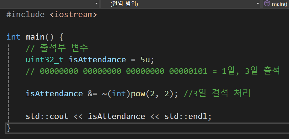289x139 pixels.
Task: Click the closing brace of main
Action: [9, 128]
